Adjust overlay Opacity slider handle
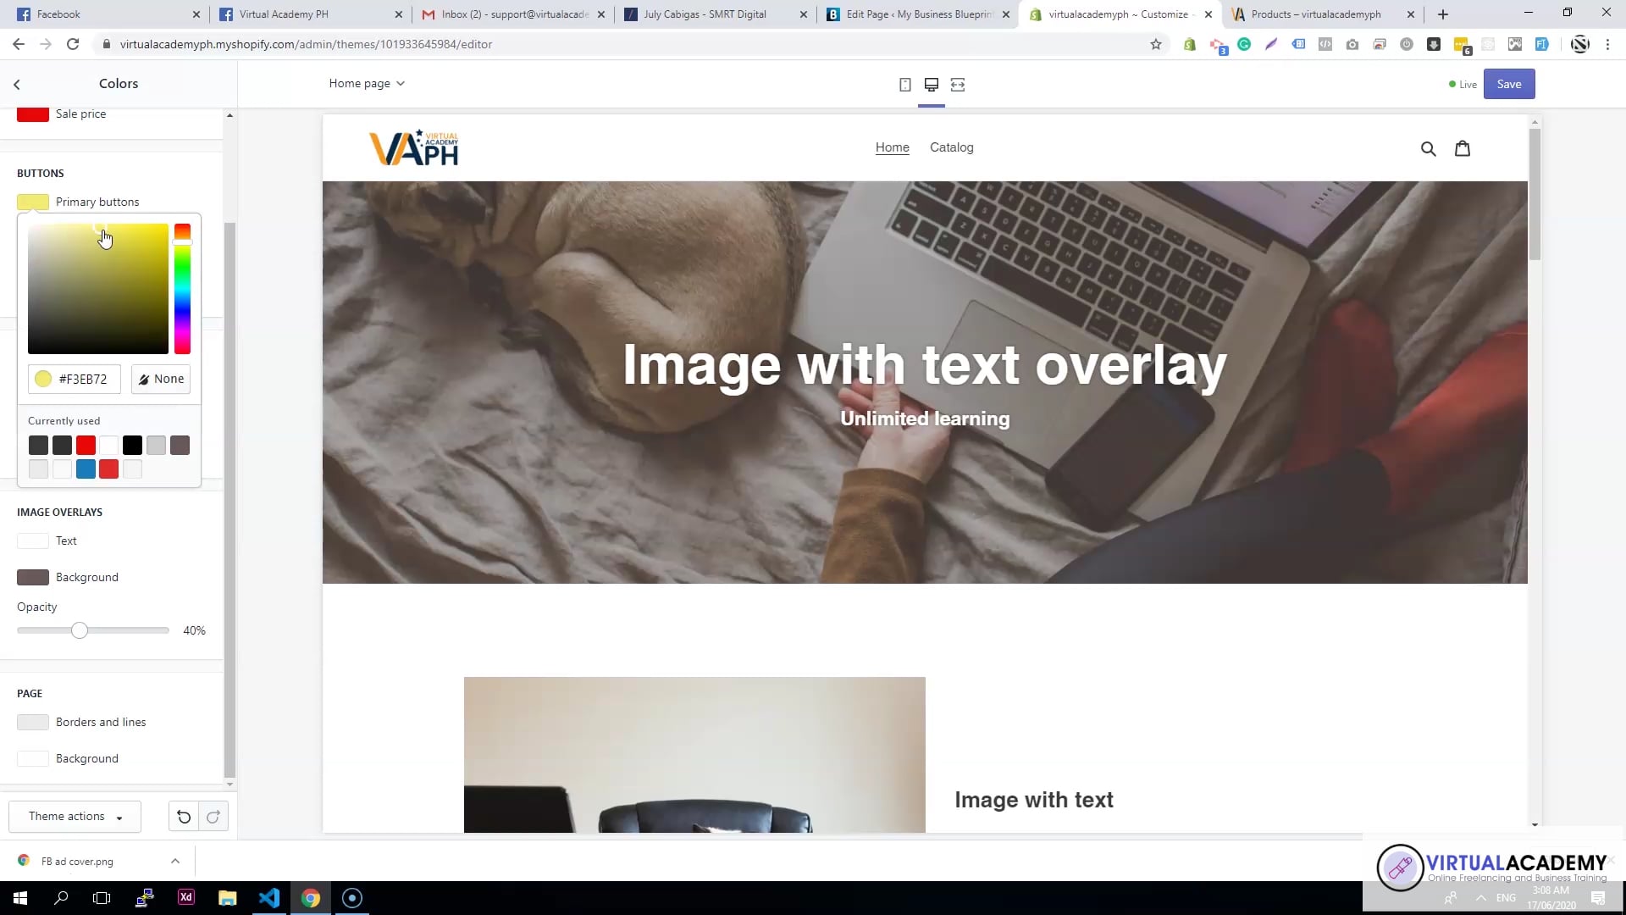This screenshot has width=1626, height=915. pyautogui.click(x=79, y=630)
